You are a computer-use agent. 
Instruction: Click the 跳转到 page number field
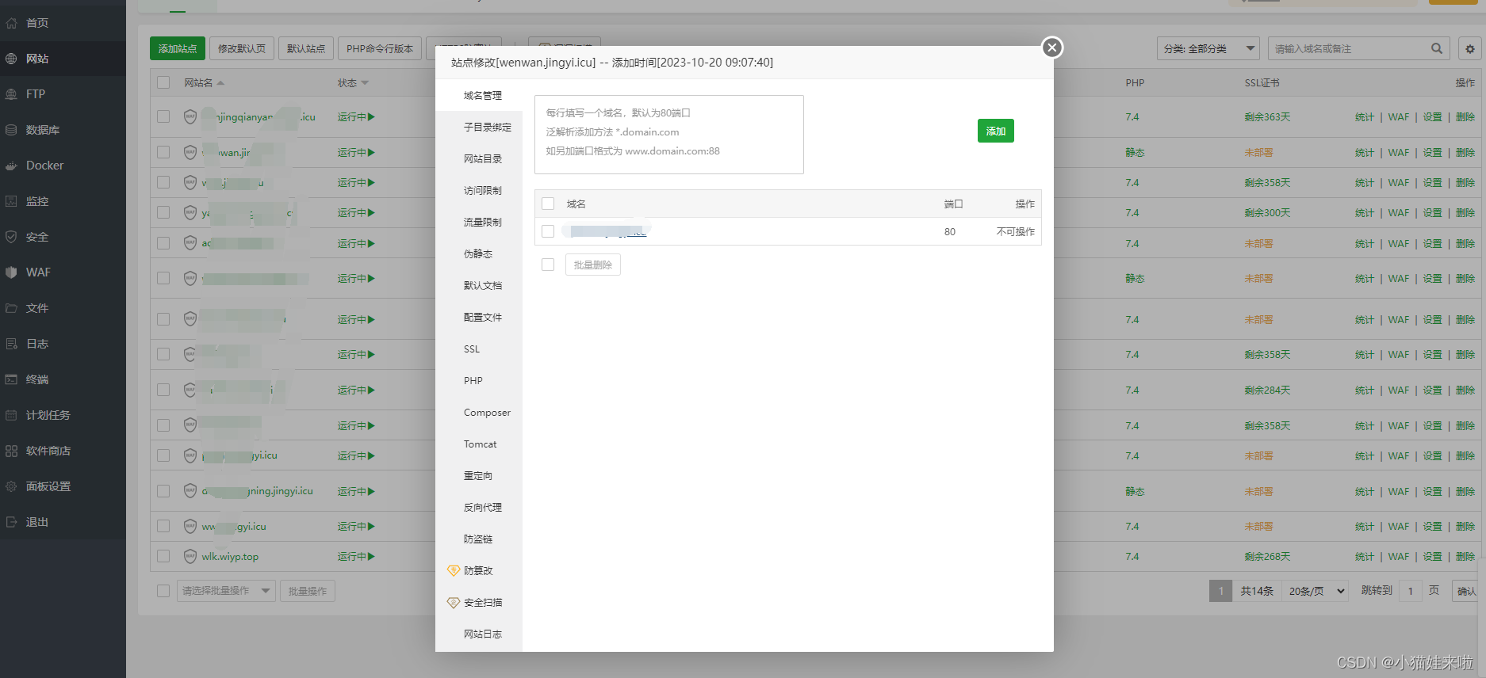1411,591
